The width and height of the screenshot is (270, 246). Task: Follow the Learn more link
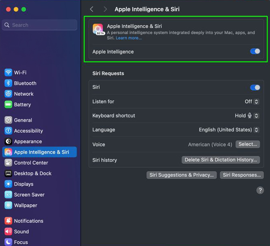pos(129,38)
